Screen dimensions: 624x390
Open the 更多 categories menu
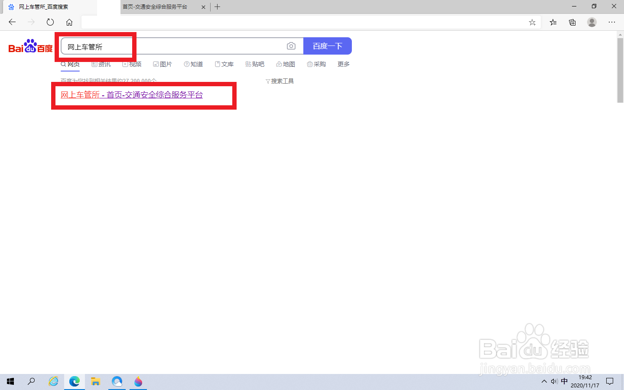tap(344, 64)
